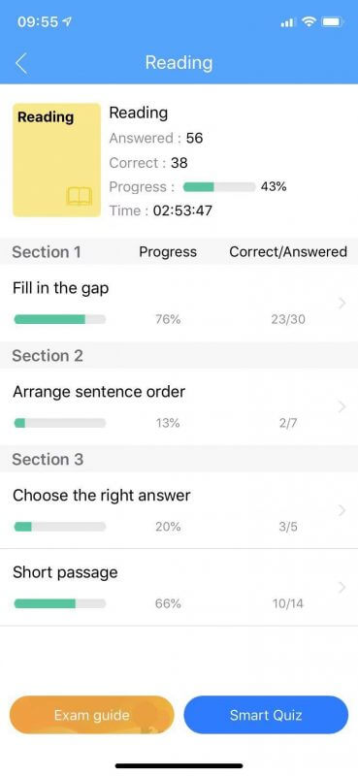Image resolution: width=358 pixels, height=776 pixels.
Task: Select Arrange sentence order row
Action: tap(179, 406)
